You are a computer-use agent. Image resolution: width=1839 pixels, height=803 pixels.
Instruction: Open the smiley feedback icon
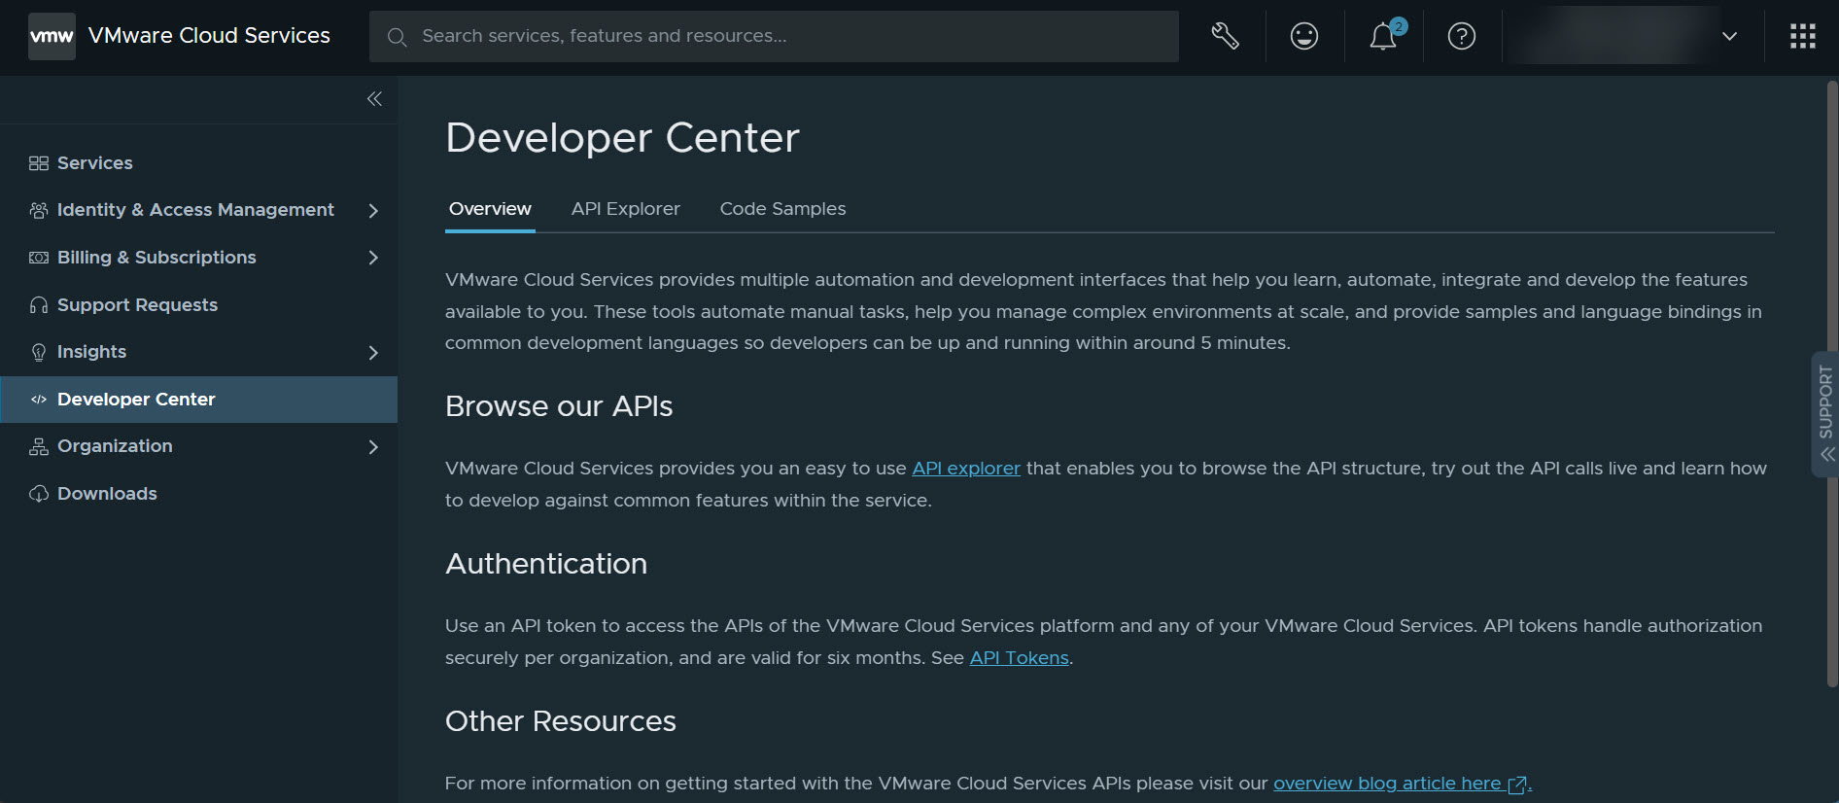coord(1303,36)
